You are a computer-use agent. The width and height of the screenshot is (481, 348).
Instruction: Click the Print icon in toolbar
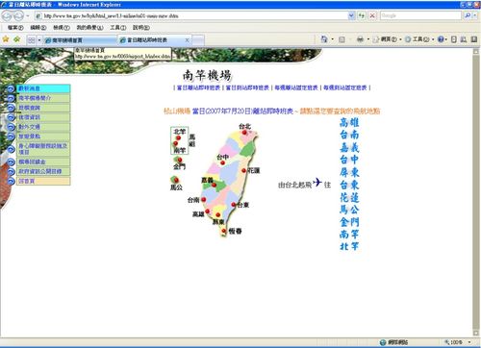point(360,39)
